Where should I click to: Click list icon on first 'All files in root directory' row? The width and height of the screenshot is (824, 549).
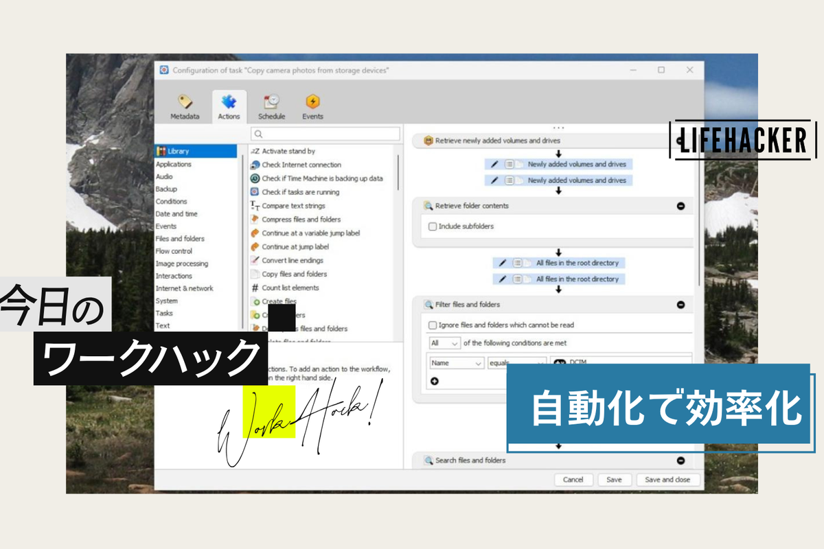517,263
